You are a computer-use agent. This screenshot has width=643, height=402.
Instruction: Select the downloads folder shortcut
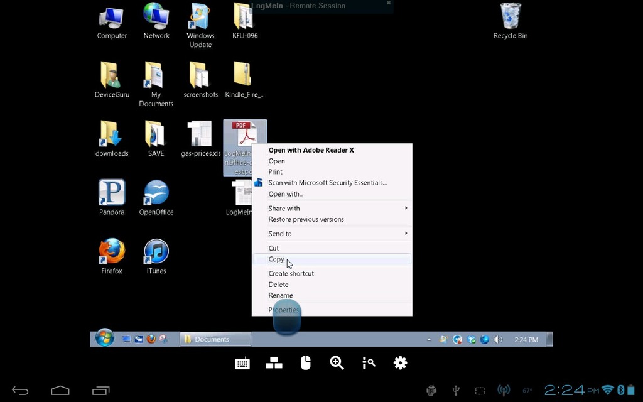click(x=112, y=139)
